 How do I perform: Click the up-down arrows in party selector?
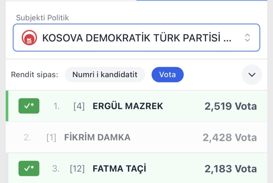point(247,38)
